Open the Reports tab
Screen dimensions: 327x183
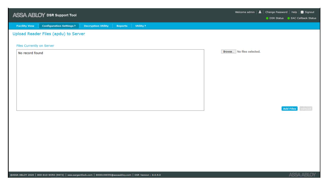(122, 26)
